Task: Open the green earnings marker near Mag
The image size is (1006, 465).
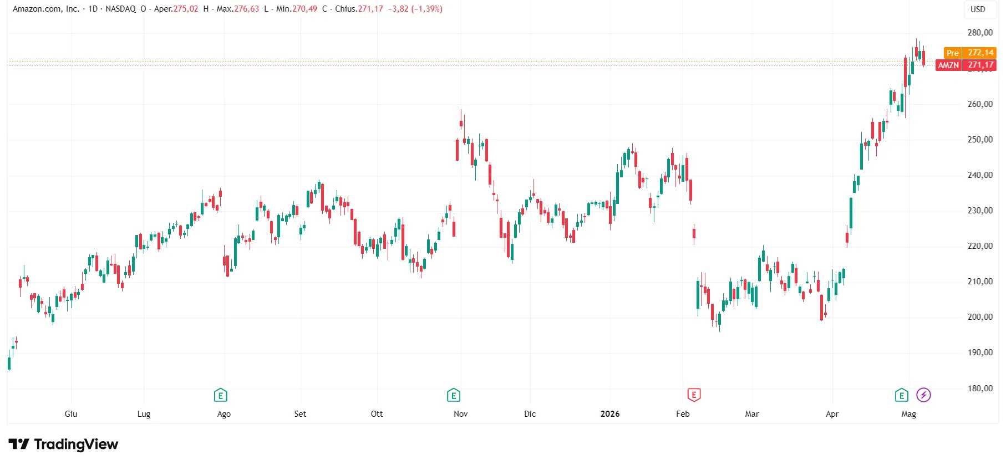Action: [902, 395]
